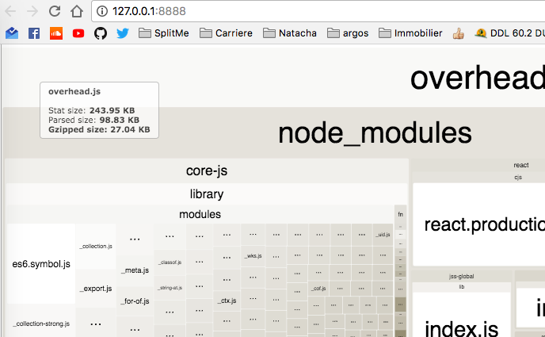Open the SoundCloud bookmark icon
Screen dimensions: 545x337
(x=56, y=33)
